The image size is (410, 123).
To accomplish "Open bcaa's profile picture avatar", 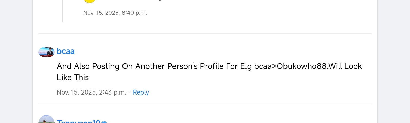I will (46, 52).
